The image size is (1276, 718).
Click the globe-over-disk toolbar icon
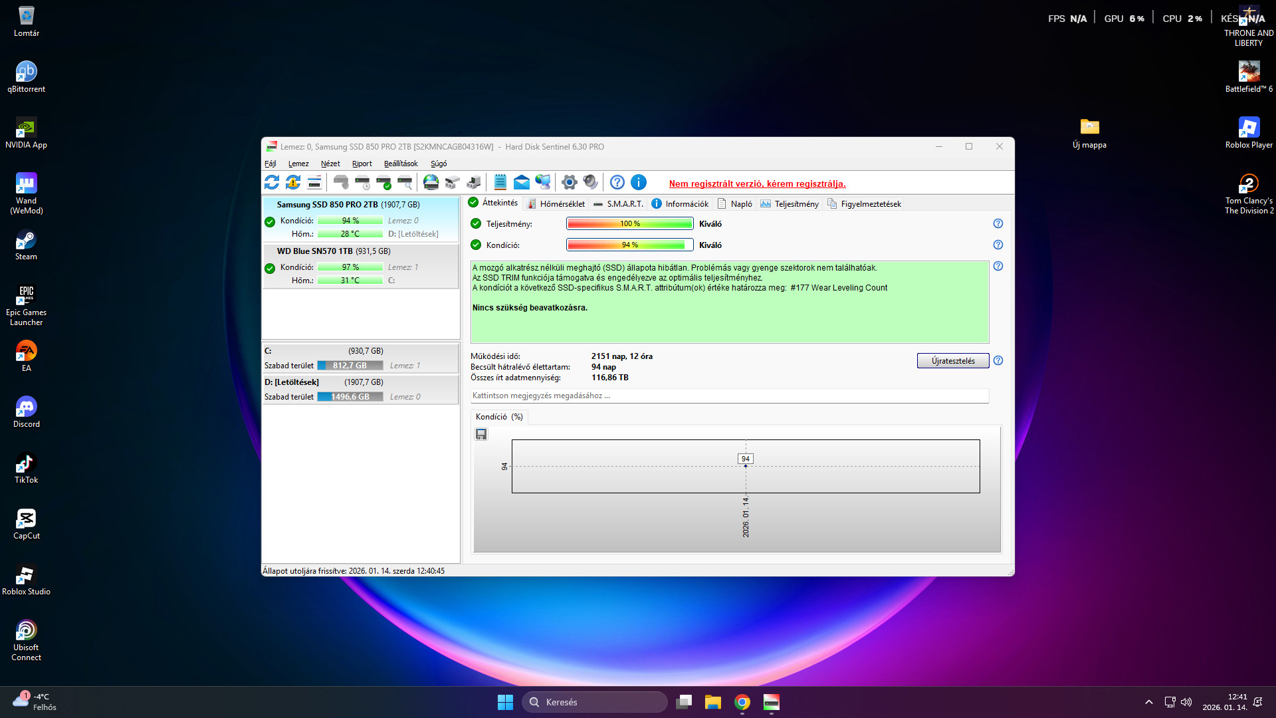point(431,182)
